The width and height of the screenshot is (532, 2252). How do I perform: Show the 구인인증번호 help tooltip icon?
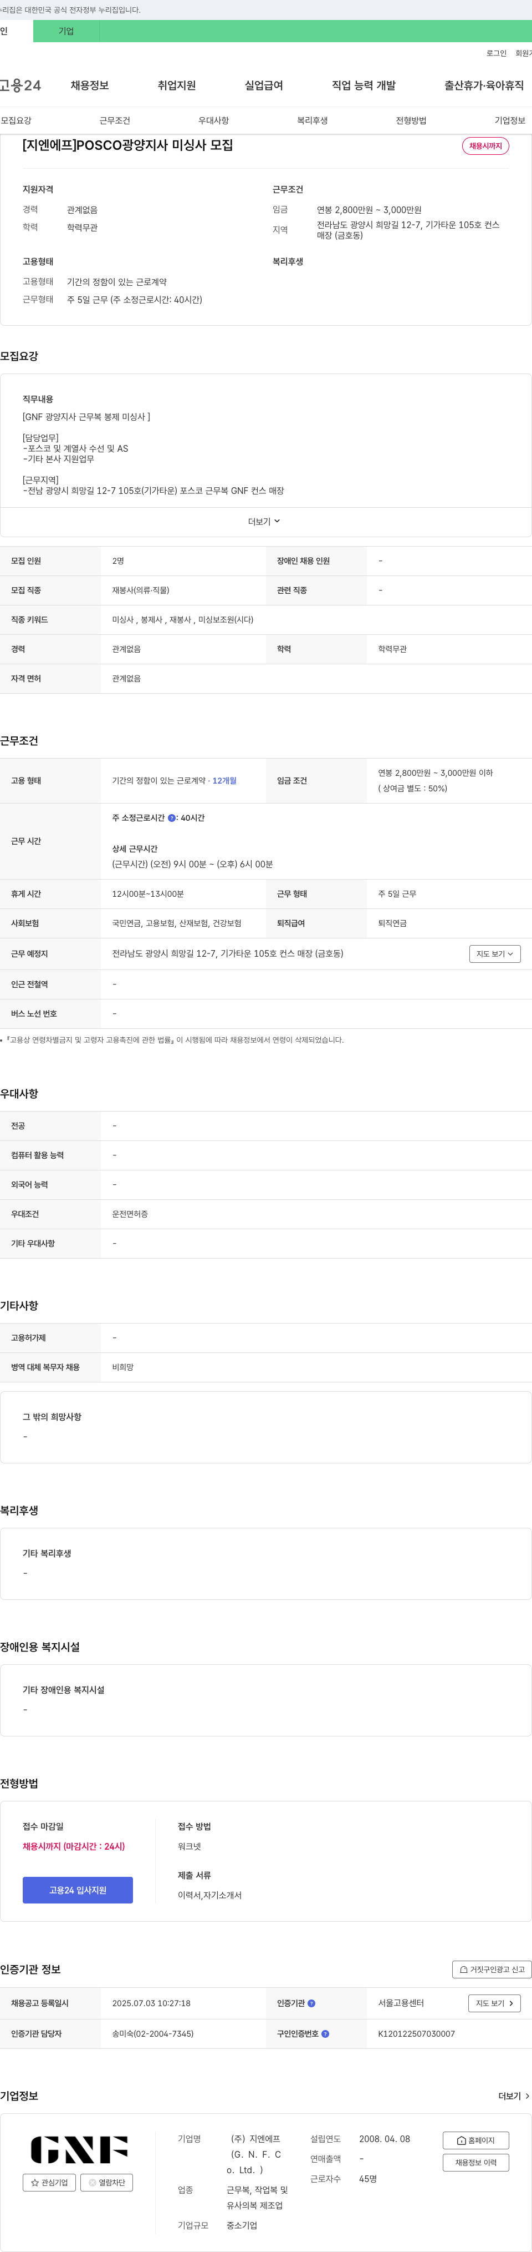pos(325,2033)
